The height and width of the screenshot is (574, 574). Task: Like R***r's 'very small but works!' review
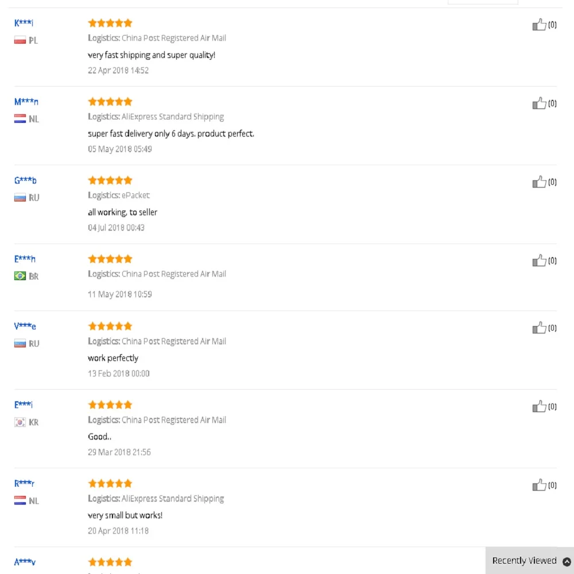pos(539,485)
